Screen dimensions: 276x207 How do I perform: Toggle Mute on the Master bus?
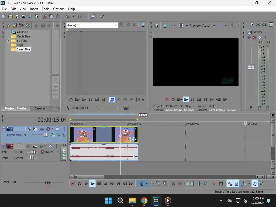(260, 37)
